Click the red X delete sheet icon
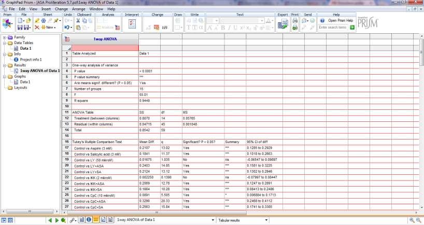424x225 pixels. pyautogui.click(x=37, y=27)
